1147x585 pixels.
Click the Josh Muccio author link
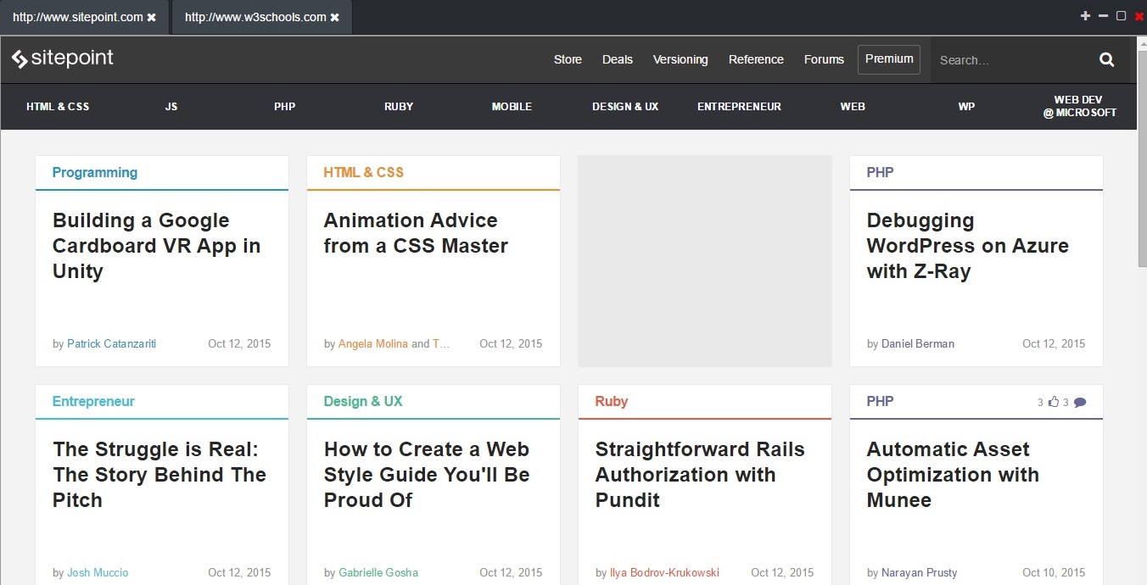tap(98, 572)
